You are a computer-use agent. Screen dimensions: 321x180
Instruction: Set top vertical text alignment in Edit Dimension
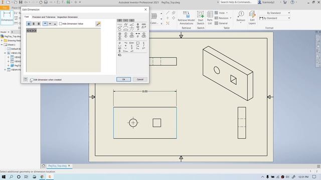click(x=45, y=24)
